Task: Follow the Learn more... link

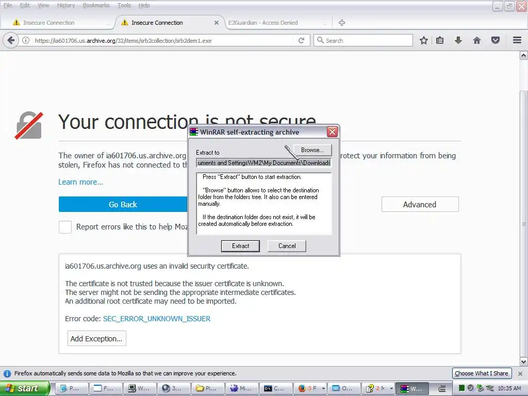Action: pos(81,182)
